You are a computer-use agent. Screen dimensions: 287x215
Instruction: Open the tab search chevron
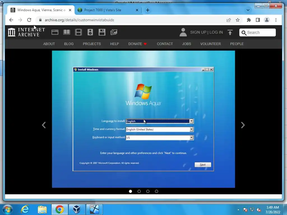248,10
